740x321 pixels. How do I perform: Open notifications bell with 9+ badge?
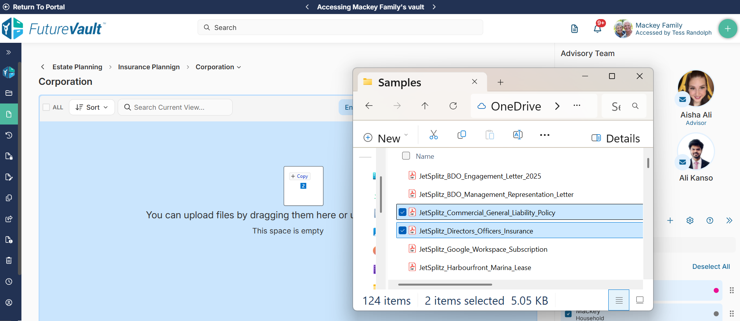pos(598,28)
